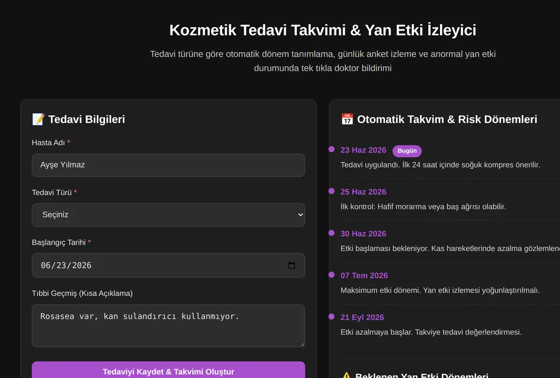560x378 pixels.
Task: Select the 30 Haz 2026 timeline date
Action: [x=363, y=234]
